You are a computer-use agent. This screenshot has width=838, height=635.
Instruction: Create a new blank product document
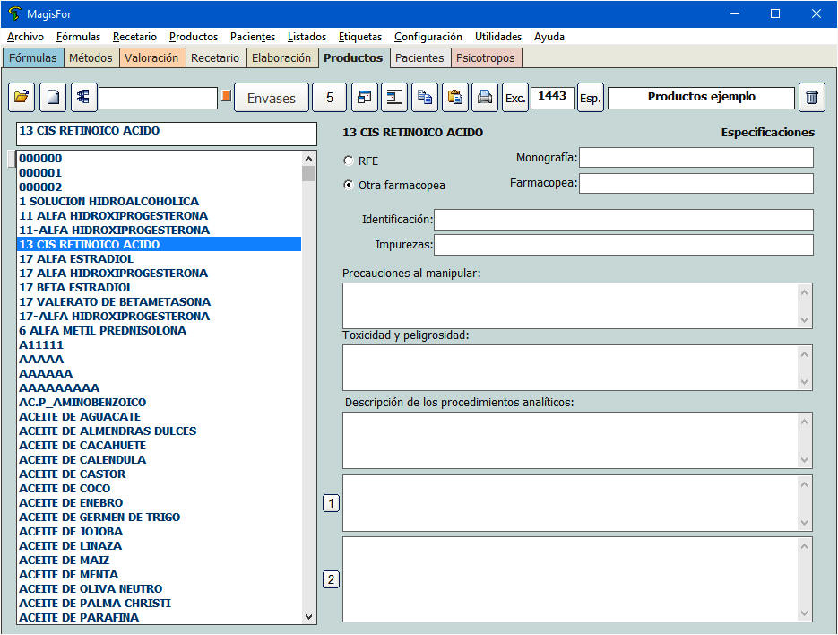pyautogui.click(x=53, y=98)
